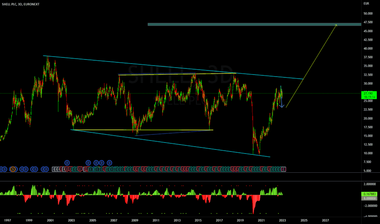Click the orange stock split S marker
The height and width of the screenshot is (224, 380).
13,169
